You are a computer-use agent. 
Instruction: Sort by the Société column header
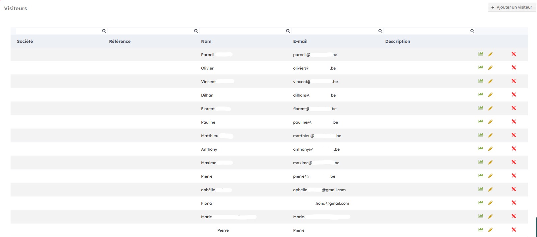25,42
